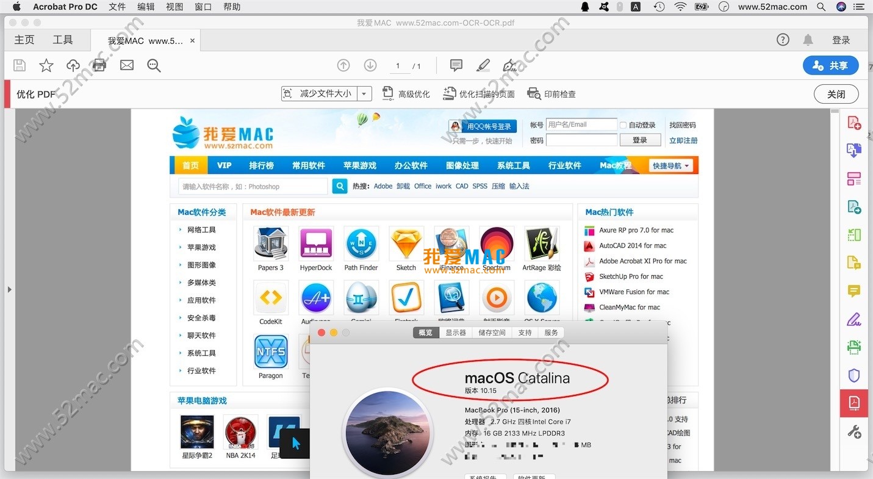Click 登录 sign-in at top right
The width and height of the screenshot is (873, 479).
coord(841,40)
